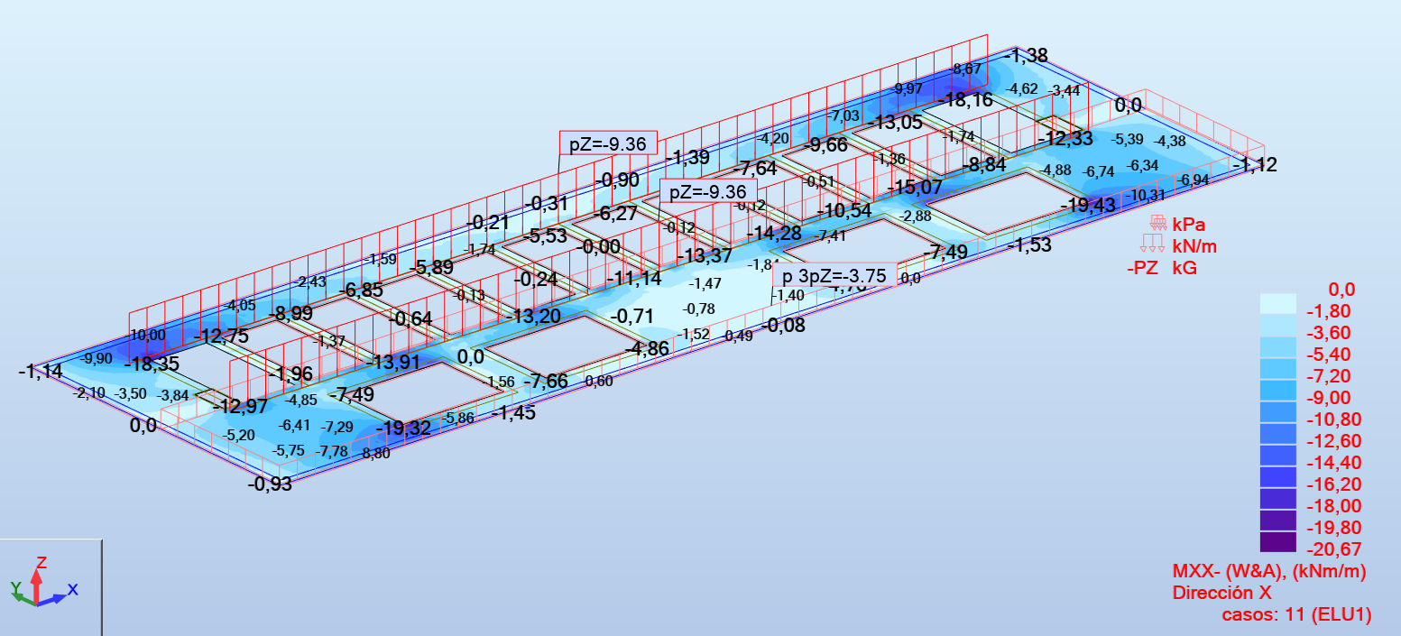Select the casos: 11 (ELU1) label

pos(1296,615)
